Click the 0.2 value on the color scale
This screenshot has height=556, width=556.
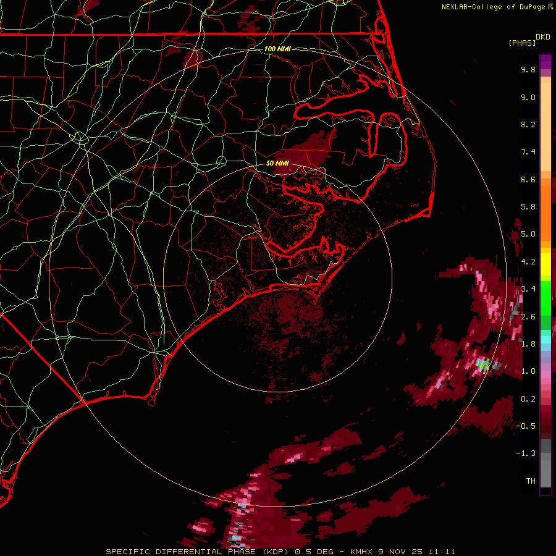pos(528,398)
